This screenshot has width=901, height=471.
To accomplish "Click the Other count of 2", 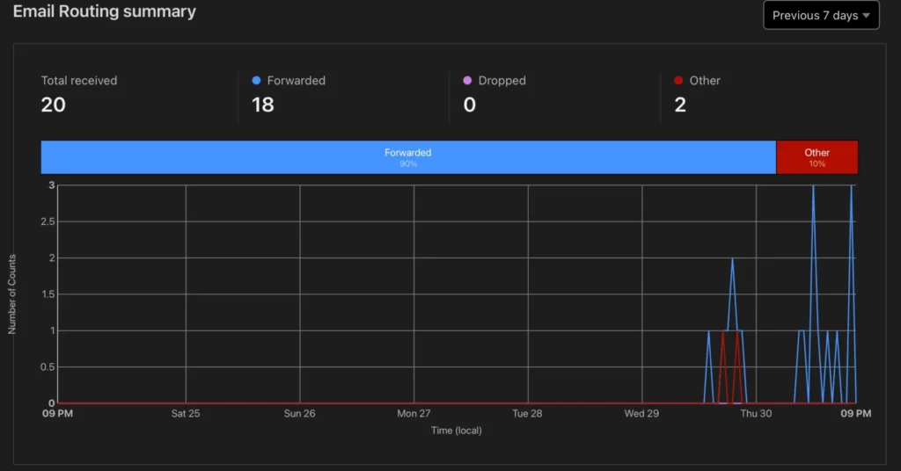I will point(680,105).
